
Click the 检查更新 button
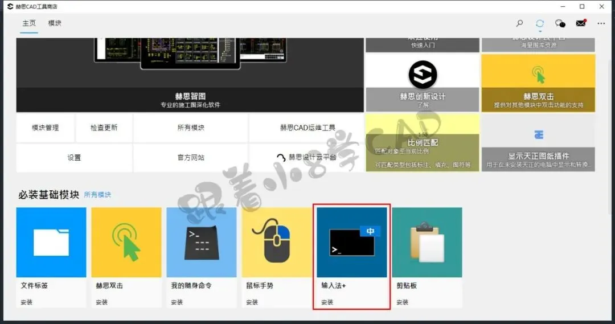tap(104, 128)
